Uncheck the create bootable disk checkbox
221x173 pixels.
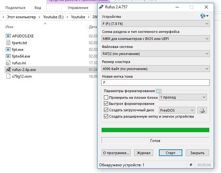pyautogui.click(x=106, y=110)
